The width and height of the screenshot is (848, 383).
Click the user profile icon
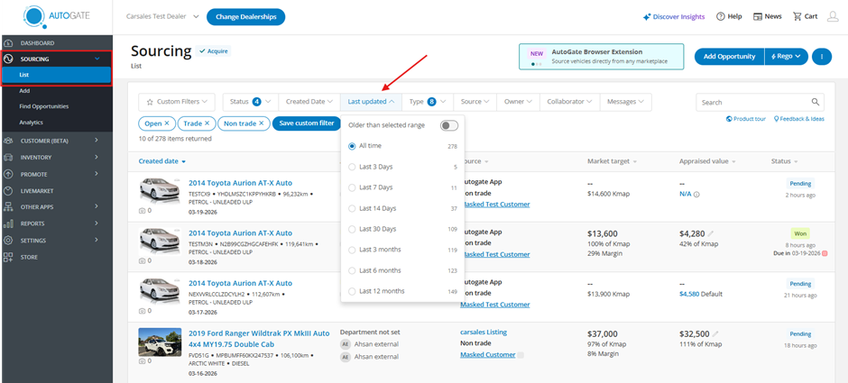pos(832,16)
